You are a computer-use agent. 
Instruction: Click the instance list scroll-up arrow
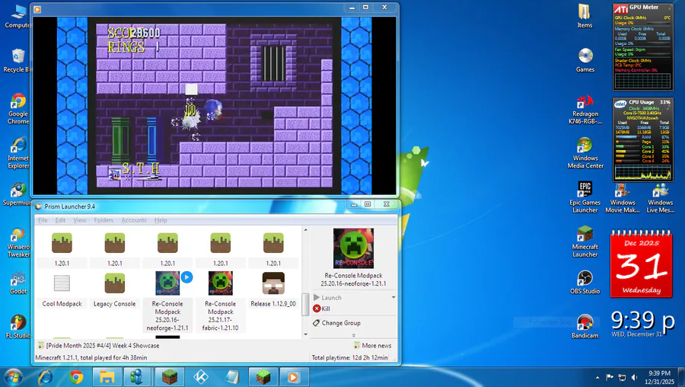tap(305, 229)
